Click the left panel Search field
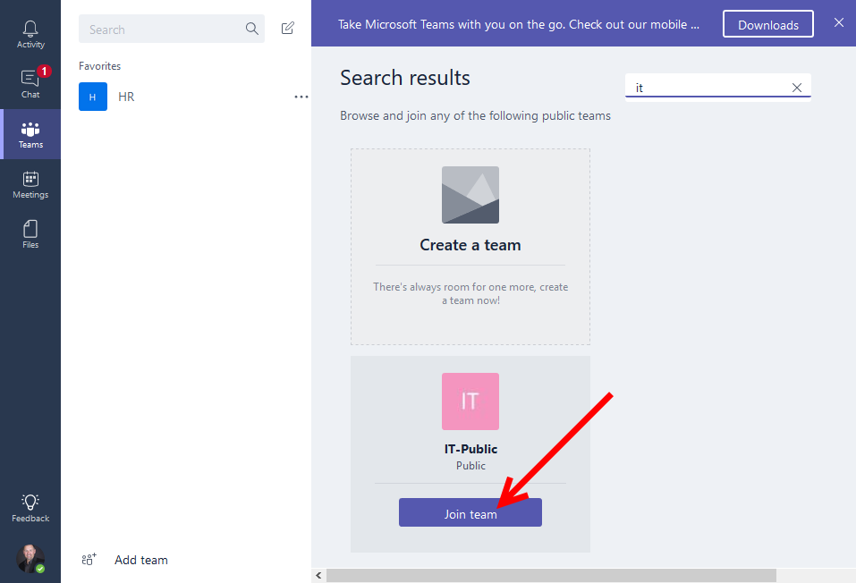This screenshot has height=583, width=856. point(161,30)
